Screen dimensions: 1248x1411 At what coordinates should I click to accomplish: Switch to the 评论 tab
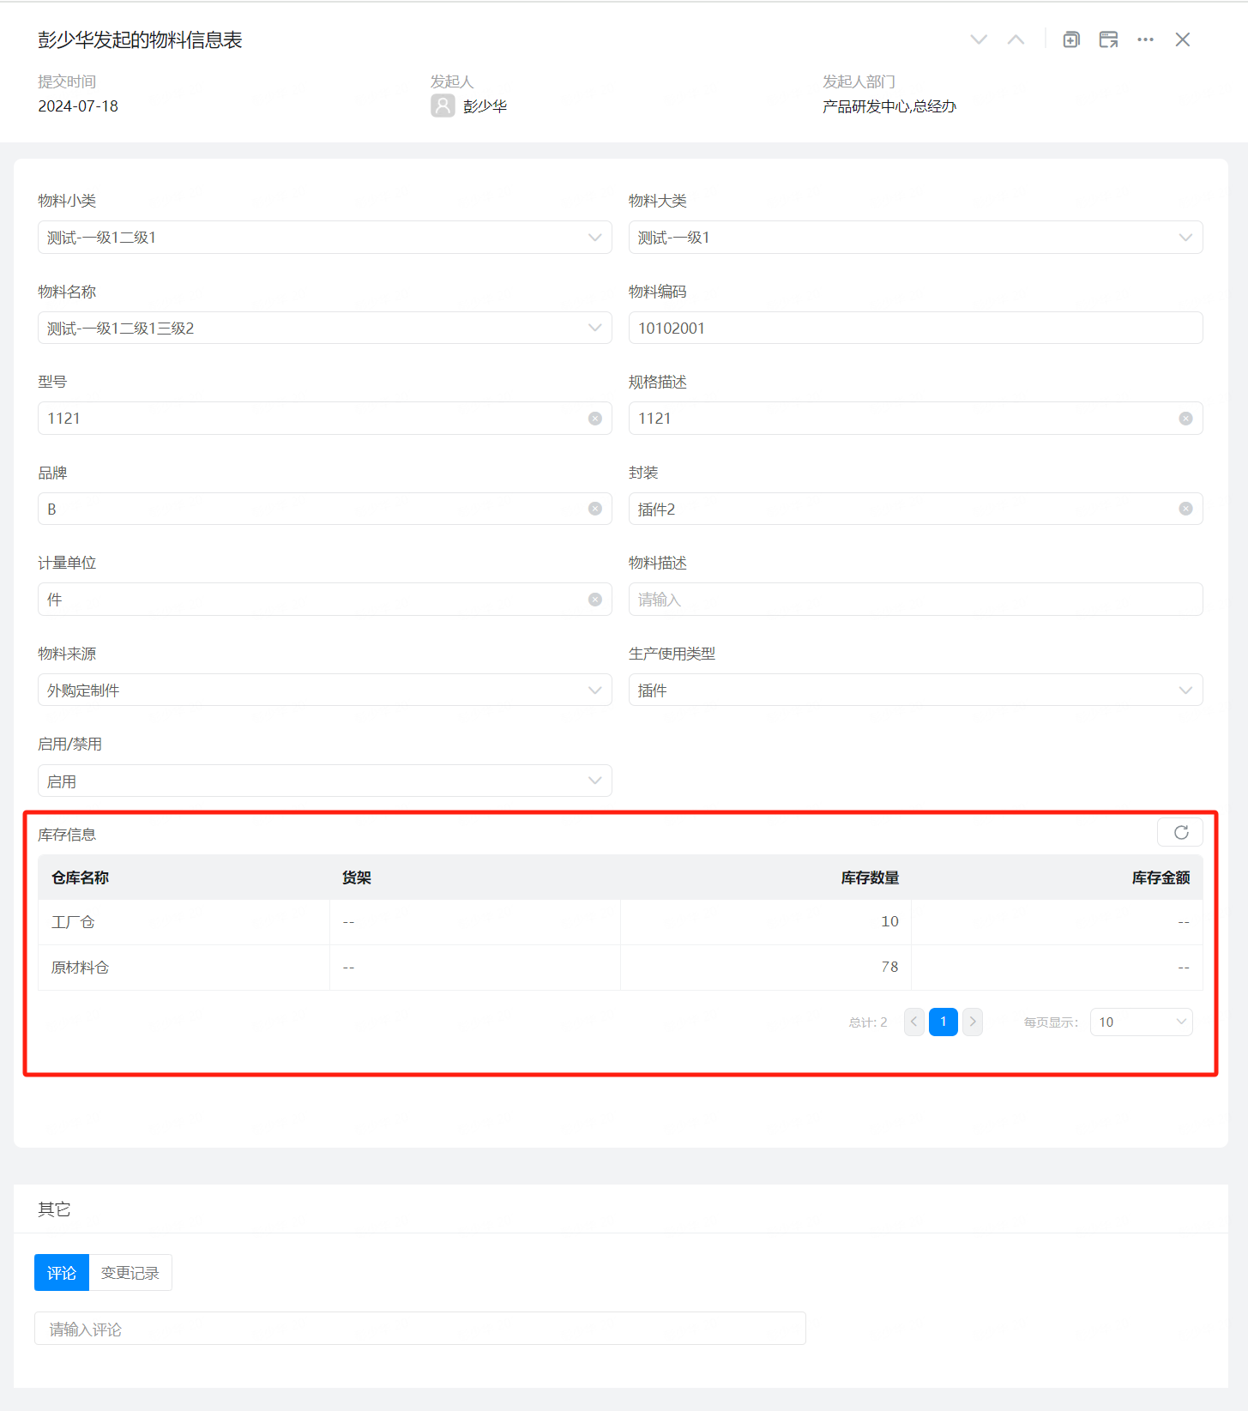pyautogui.click(x=62, y=1272)
